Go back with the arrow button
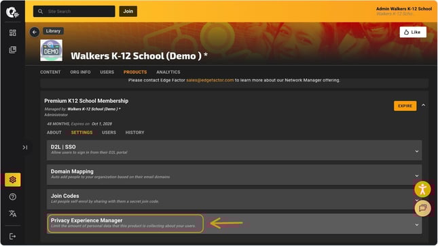The height and width of the screenshot is (246, 438). [x=35, y=32]
